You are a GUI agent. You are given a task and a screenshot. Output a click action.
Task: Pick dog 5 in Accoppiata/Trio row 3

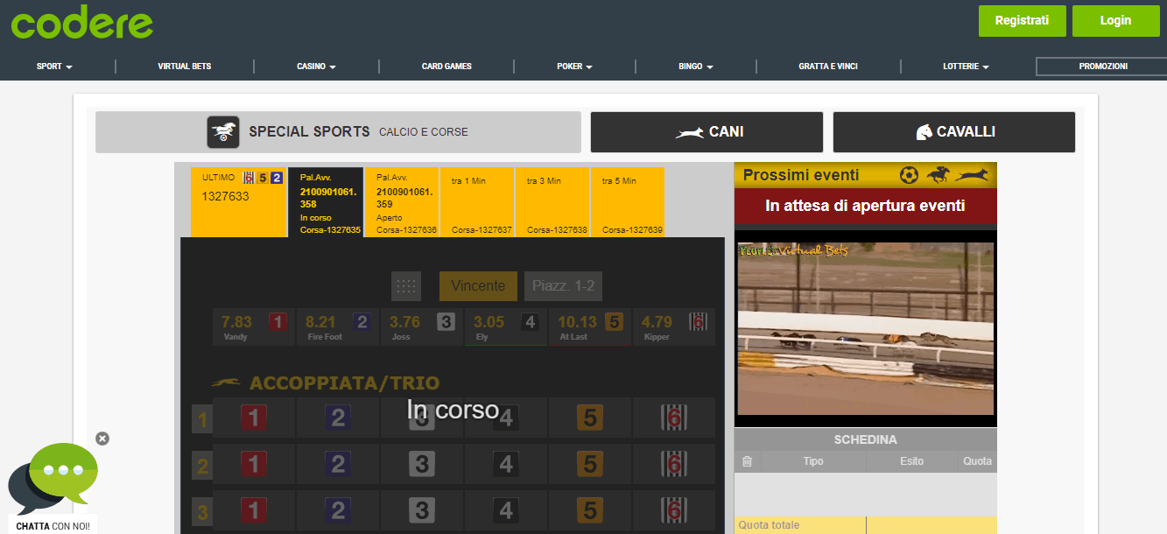[590, 510]
